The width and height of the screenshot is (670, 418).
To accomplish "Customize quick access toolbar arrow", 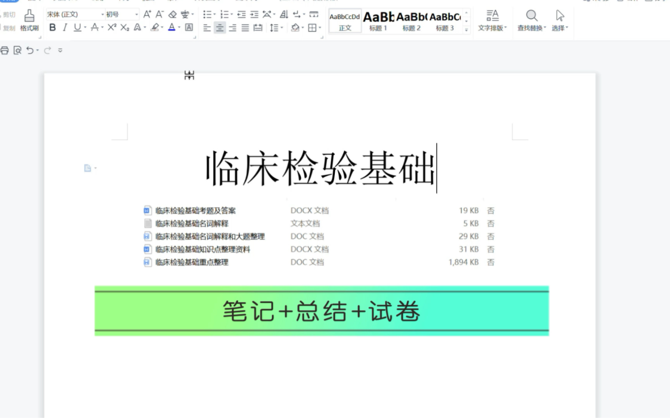I will coord(60,50).
